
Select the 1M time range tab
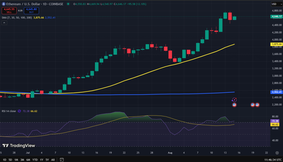click(17, 160)
